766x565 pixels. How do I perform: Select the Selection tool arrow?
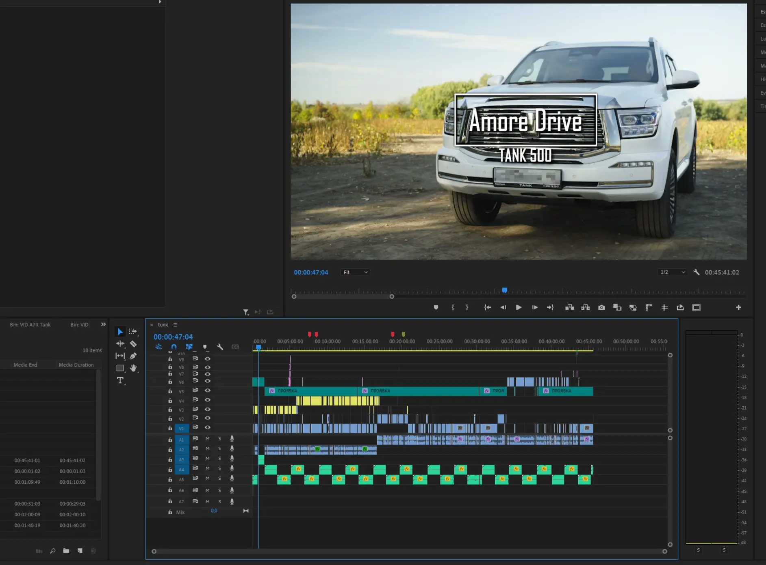tap(120, 332)
